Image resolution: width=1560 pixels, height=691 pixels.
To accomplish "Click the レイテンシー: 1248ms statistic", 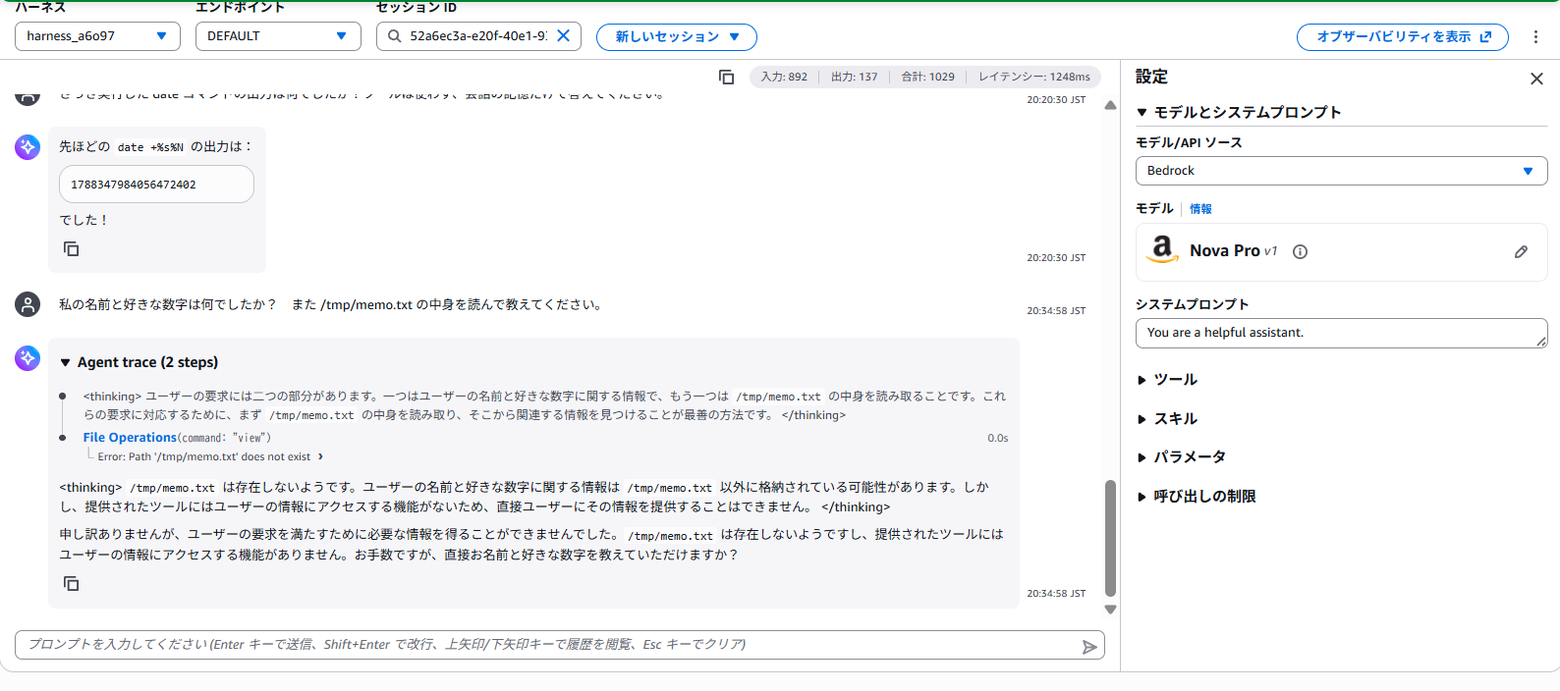I will [x=1034, y=77].
